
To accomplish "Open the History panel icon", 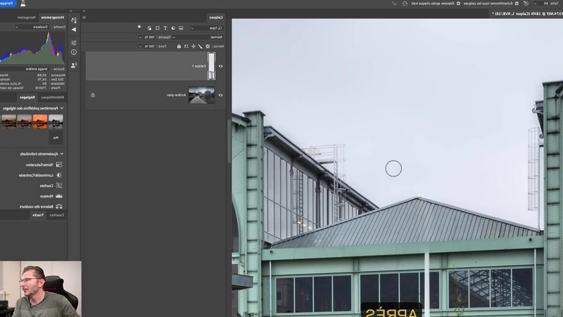I will (x=74, y=20).
